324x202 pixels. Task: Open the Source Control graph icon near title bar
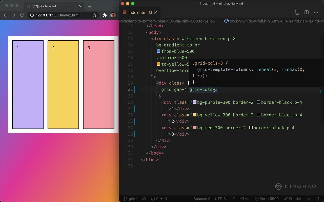coord(297,12)
